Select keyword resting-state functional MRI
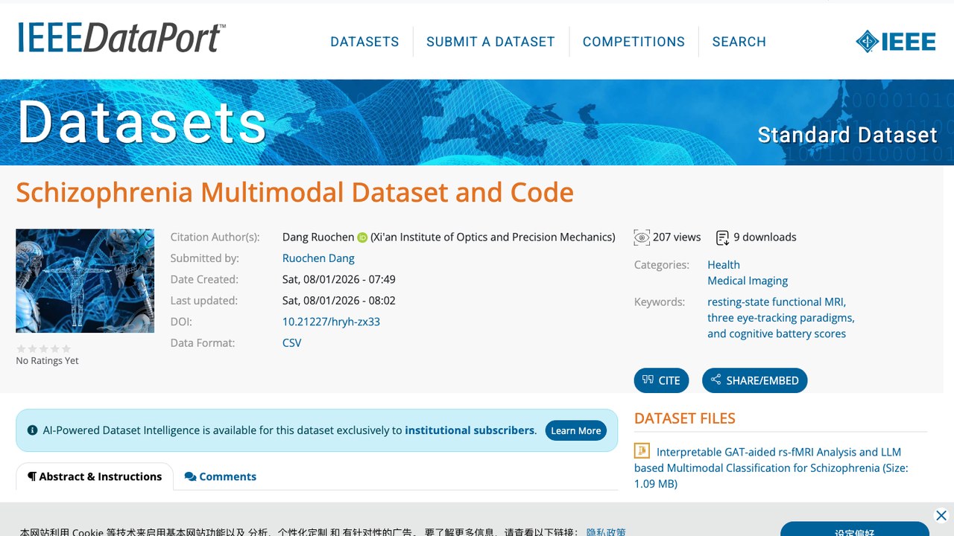954x536 pixels. (x=777, y=302)
